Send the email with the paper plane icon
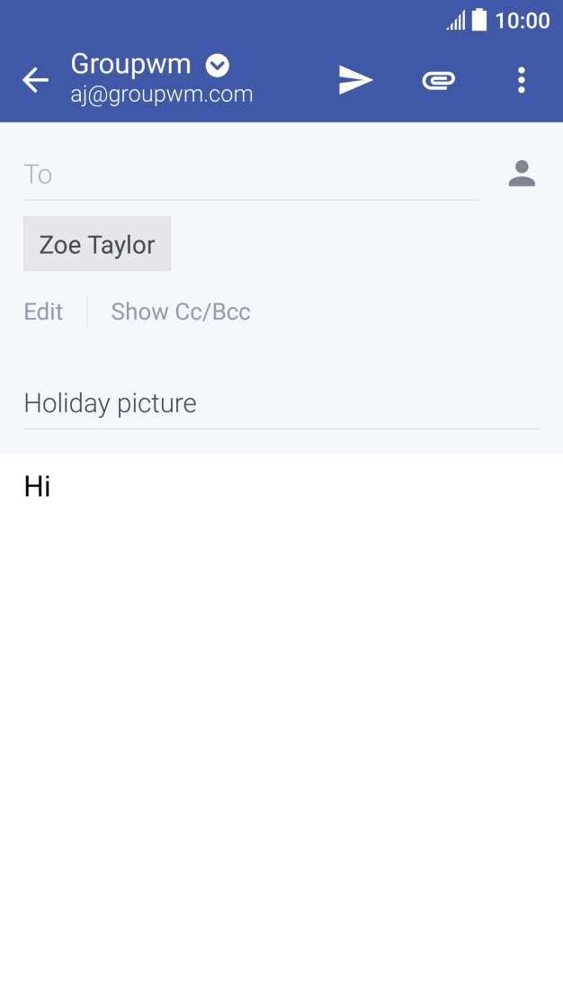The height and width of the screenshot is (1003, 563). point(355,80)
